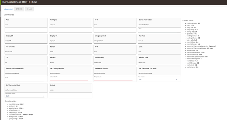Run the Heat command
This screenshot has width=227, height=120.
(x=115, y=50)
